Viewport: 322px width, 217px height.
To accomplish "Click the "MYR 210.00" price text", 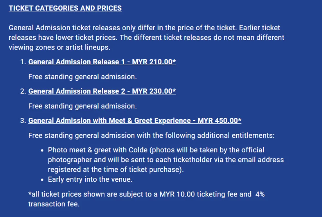I will [x=154, y=62].
